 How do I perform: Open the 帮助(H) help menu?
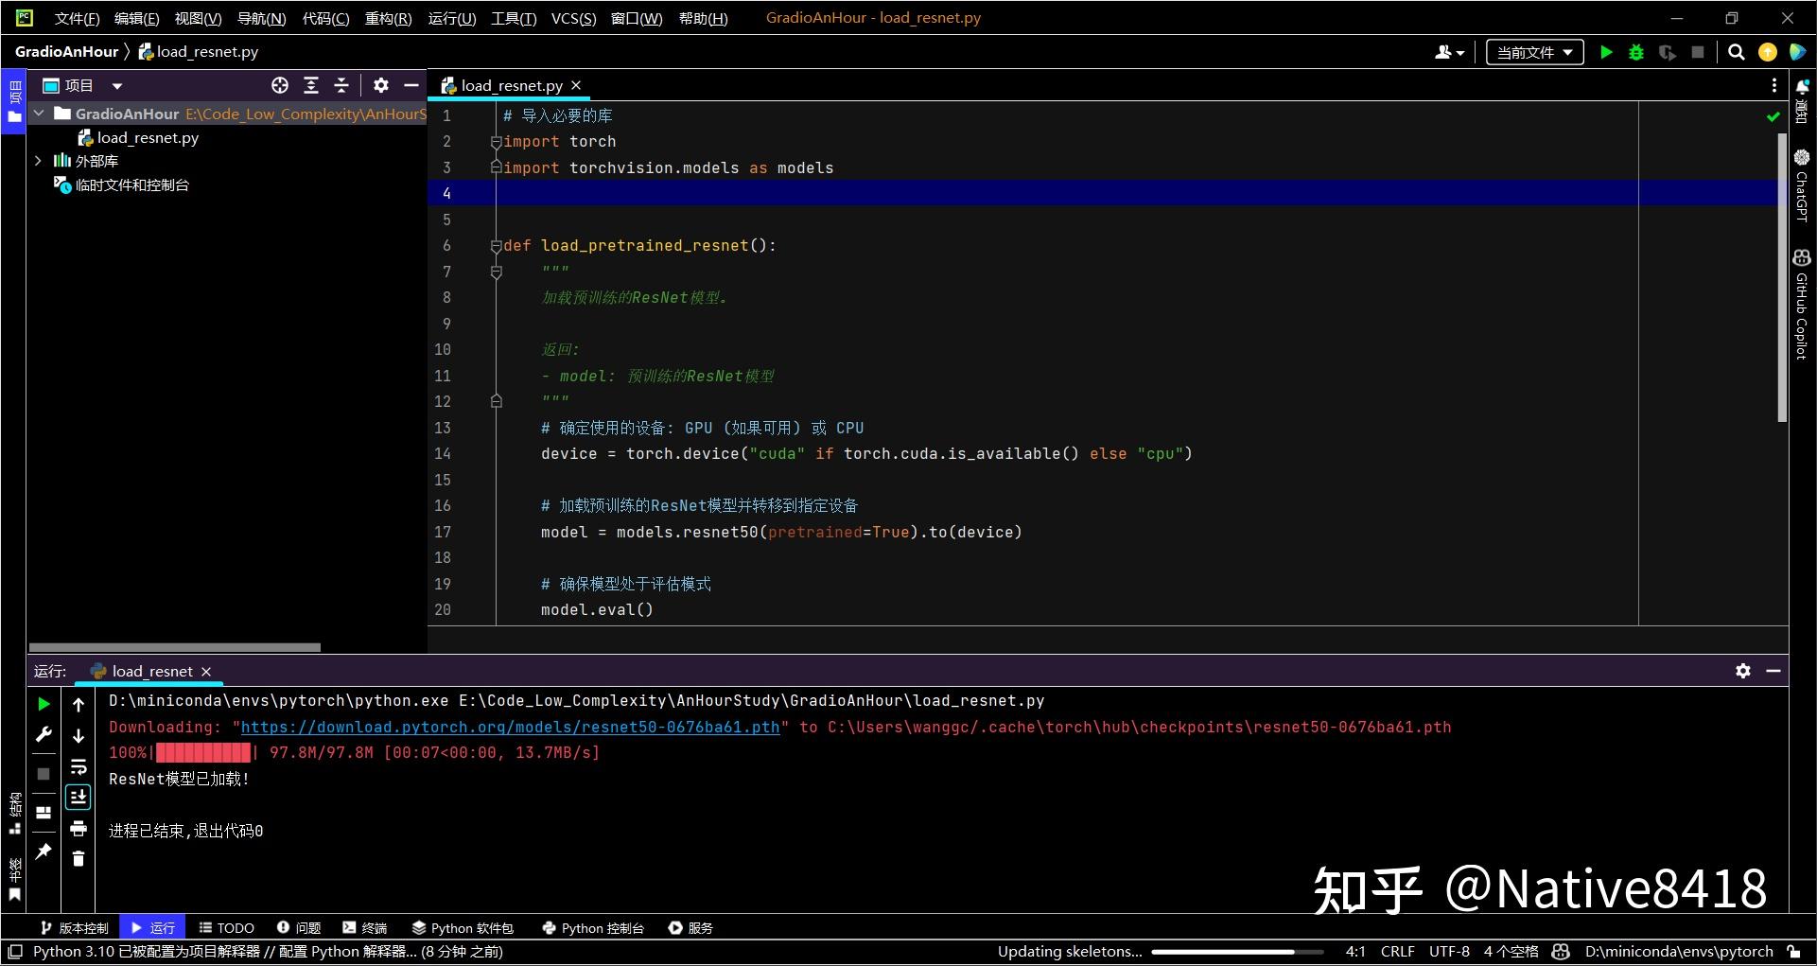(x=703, y=18)
